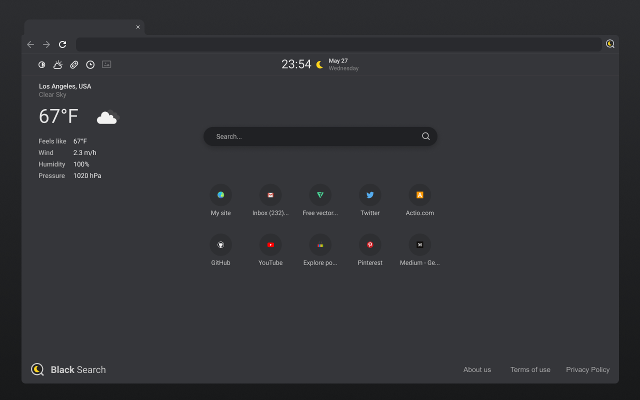
Task: Open the background image picker icon
Action: 106,64
